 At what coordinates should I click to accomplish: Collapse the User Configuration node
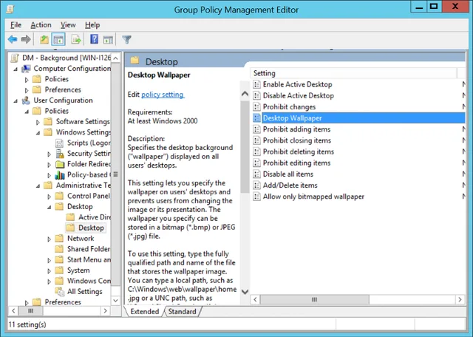pos(16,101)
